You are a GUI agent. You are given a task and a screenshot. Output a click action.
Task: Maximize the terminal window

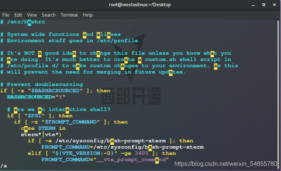tap(264, 5)
